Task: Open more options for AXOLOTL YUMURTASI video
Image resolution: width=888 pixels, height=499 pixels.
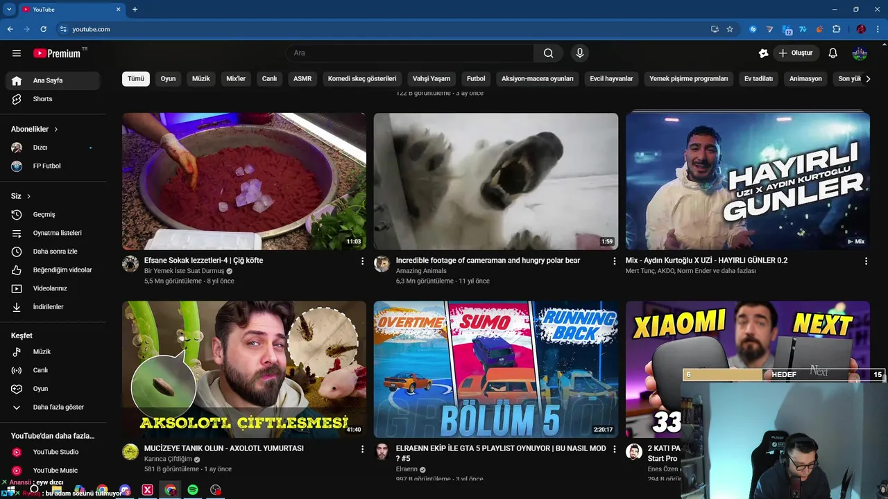Action: tap(362, 449)
